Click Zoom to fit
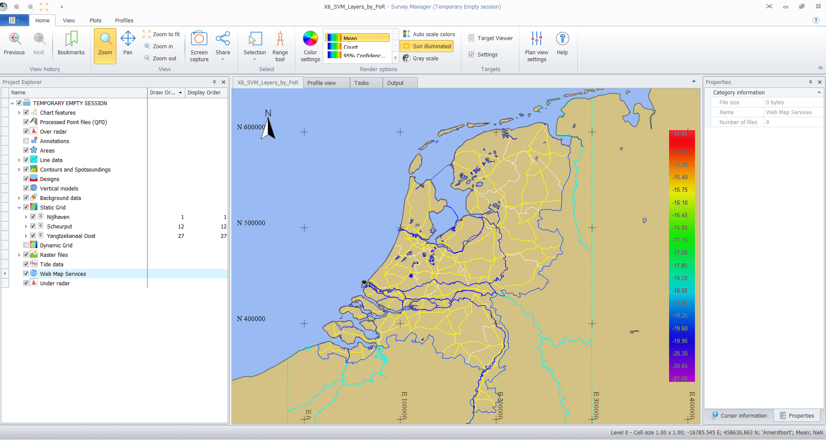Viewport: 826px width, 440px height. coord(162,34)
